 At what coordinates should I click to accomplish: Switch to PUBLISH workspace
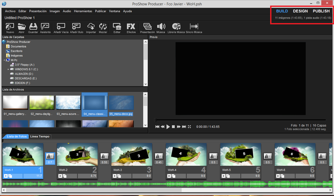click(321, 11)
